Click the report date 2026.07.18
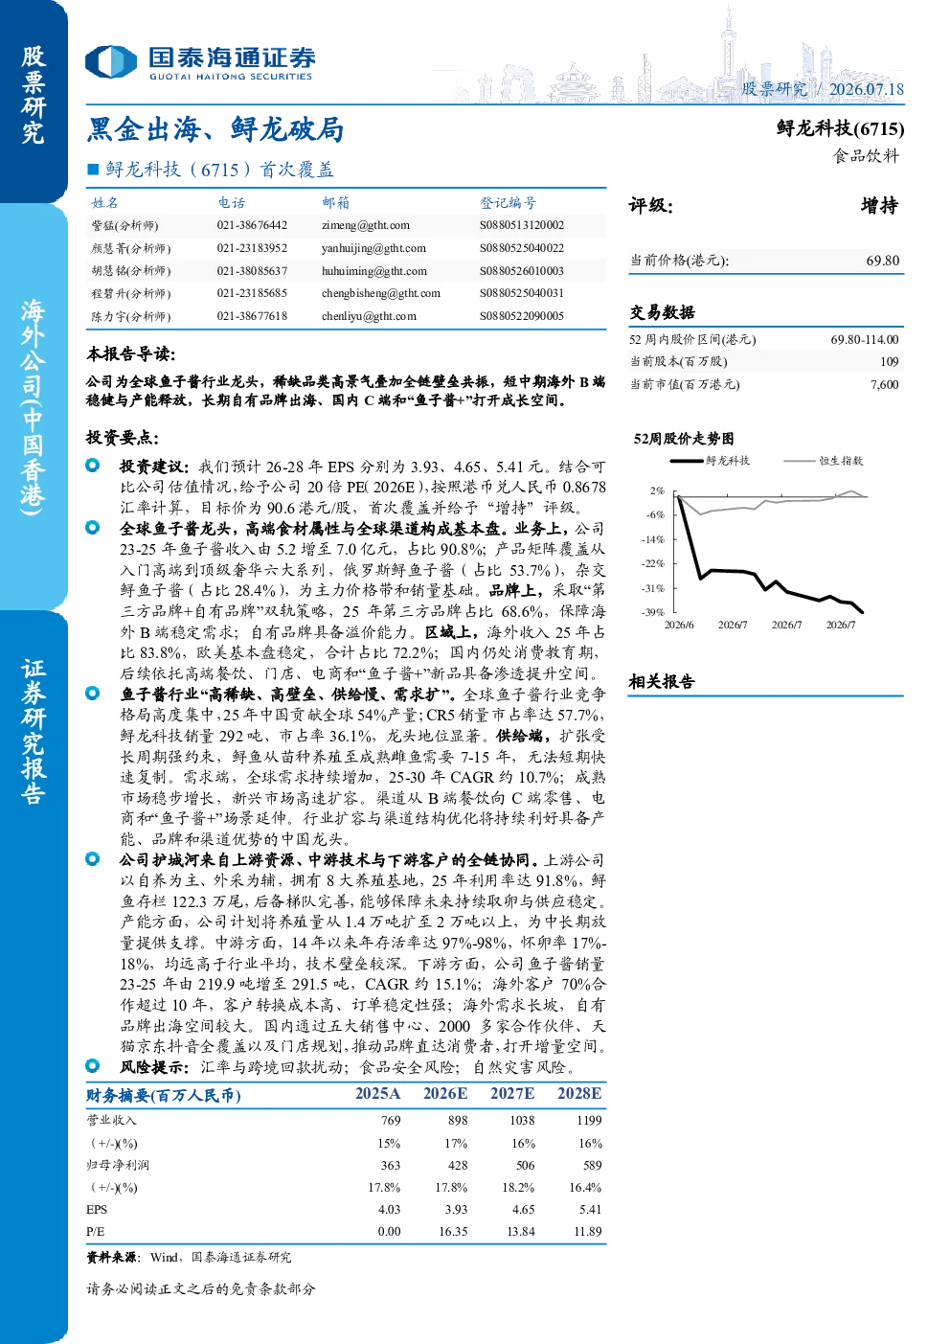 (x=867, y=89)
